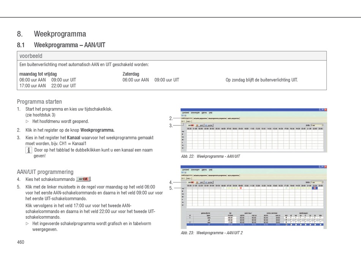Click the info icon beside the tabblad hint

click(x=28, y=150)
